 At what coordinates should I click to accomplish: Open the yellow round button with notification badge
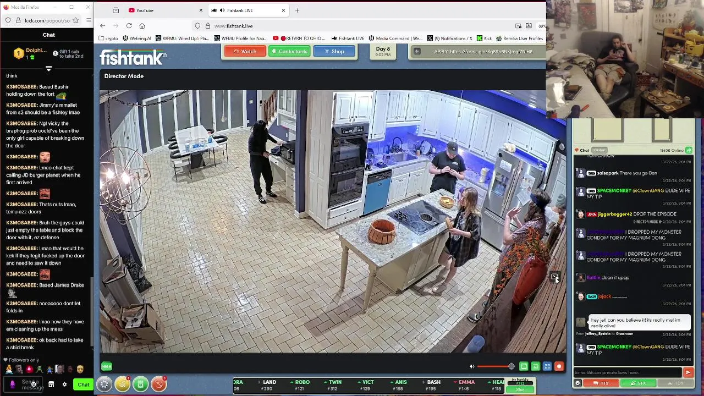[122, 384]
